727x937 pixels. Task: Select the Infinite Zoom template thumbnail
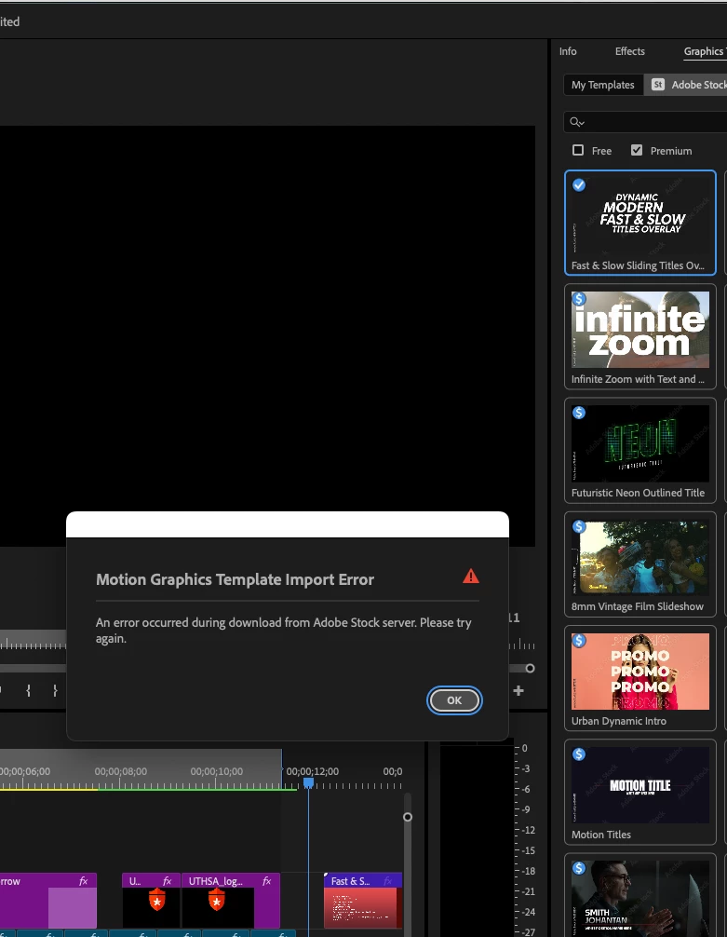(x=640, y=330)
